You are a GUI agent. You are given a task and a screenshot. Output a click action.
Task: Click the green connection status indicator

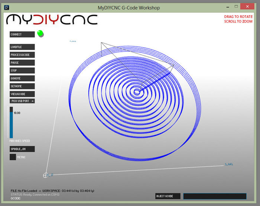coord(40,33)
